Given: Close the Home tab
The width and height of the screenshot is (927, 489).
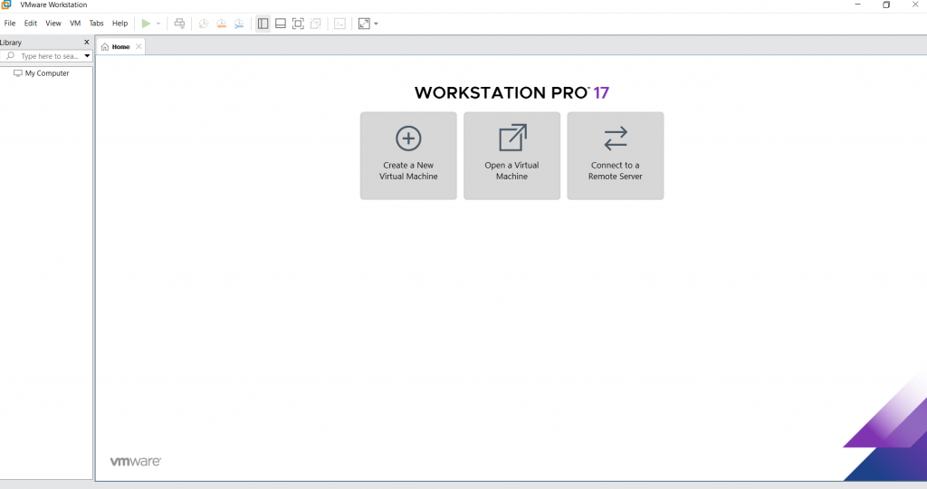Looking at the screenshot, I should [x=139, y=47].
